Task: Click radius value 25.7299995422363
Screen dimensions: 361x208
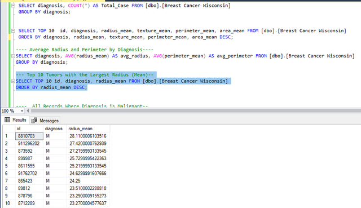Action: click(88, 158)
